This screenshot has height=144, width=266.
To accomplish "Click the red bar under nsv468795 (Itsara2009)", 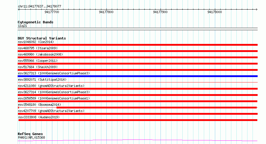I will tap(137, 51).
